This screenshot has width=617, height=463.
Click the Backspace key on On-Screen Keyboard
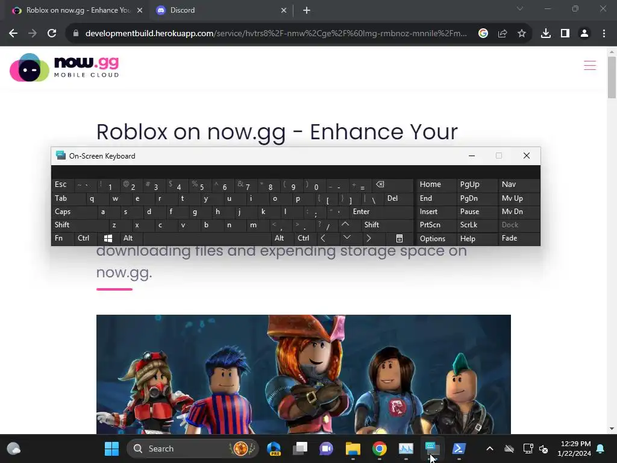click(392, 184)
